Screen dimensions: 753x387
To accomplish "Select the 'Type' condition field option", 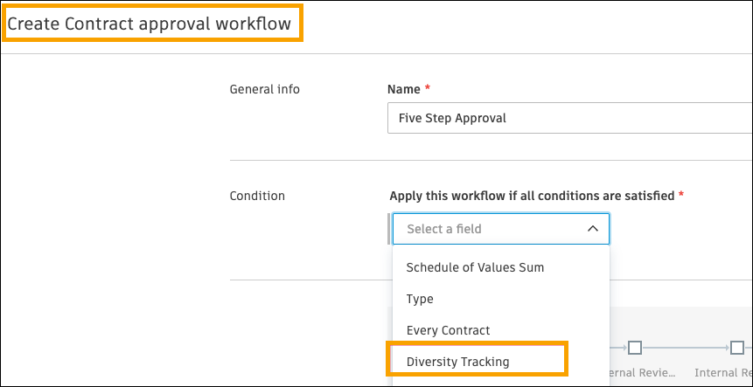I will (420, 299).
